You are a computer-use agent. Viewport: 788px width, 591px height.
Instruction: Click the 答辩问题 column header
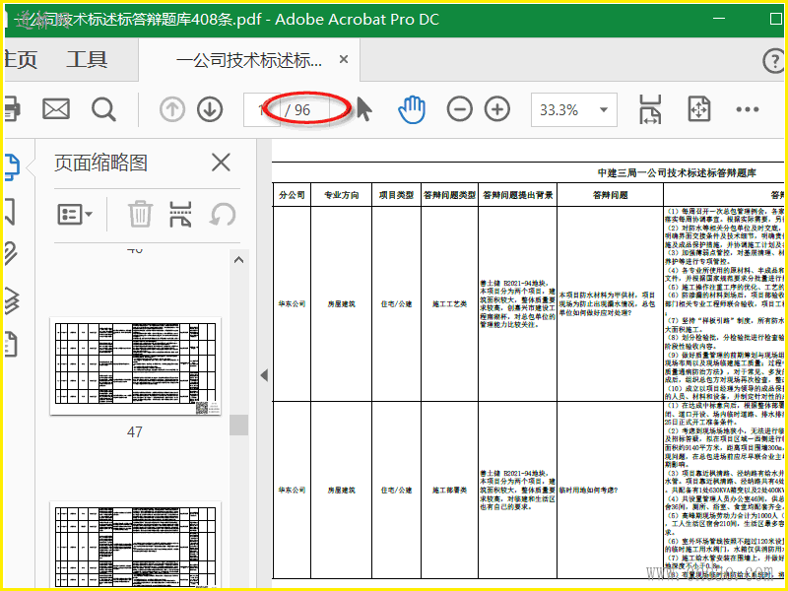(611, 195)
